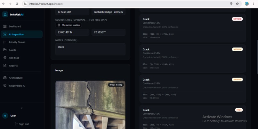Go back using the browser back arrow
Screen dimensions: 258x129
tap(4, 4)
